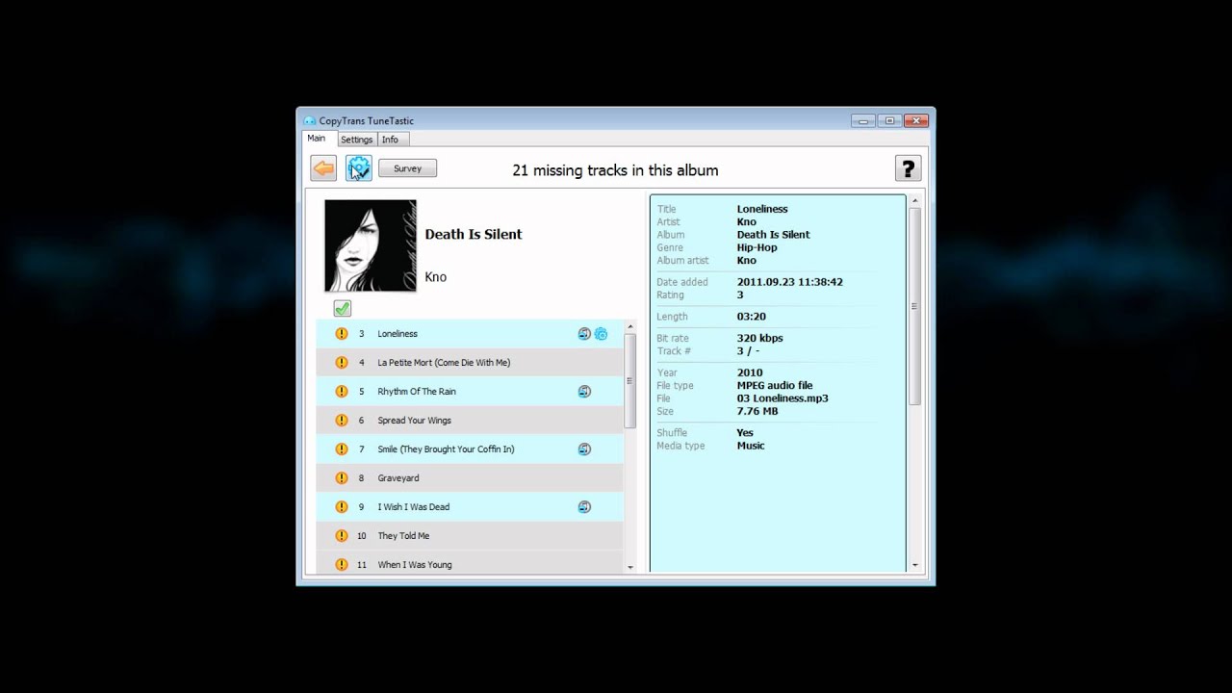The image size is (1232, 693).
Task: Click the CopyTrans TuneTastic title bar icon
Action: pyautogui.click(x=310, y=121)
